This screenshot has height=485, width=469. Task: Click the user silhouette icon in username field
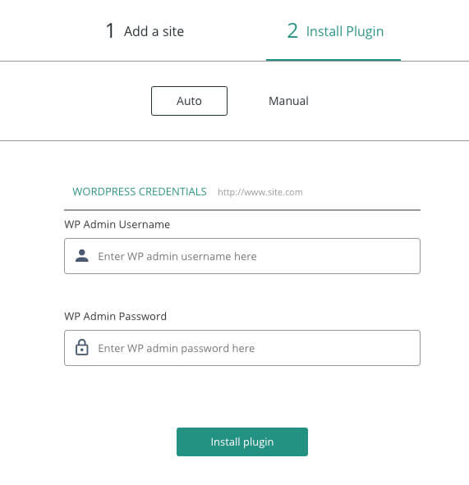[82, 256]
